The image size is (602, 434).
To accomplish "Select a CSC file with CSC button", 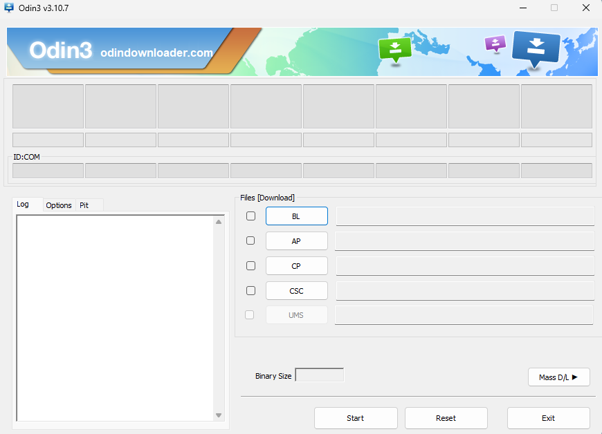I will tap(296, 291).
